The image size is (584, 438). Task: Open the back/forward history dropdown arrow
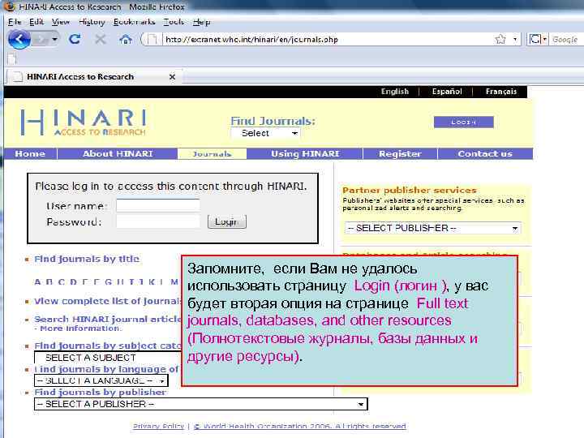[55, 39]
